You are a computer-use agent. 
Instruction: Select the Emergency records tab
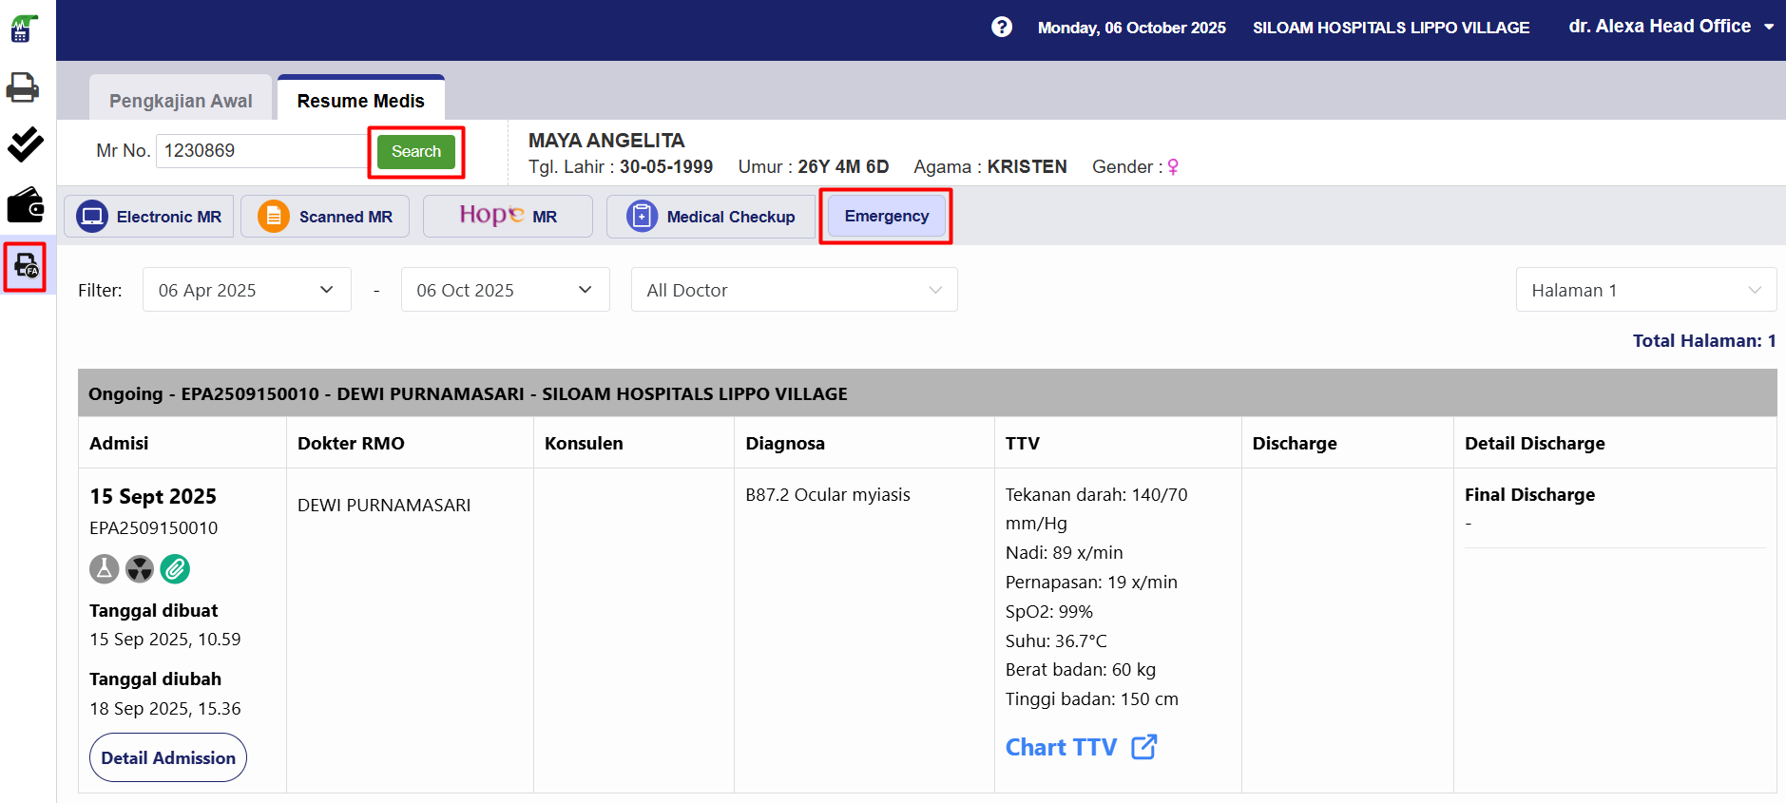(886, 217)
